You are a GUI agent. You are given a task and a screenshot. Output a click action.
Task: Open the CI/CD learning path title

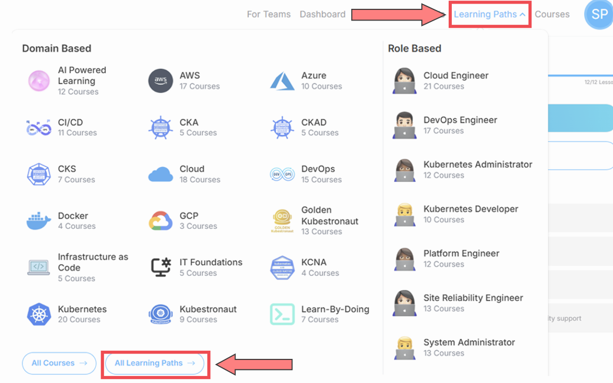(x=71, y=122)
